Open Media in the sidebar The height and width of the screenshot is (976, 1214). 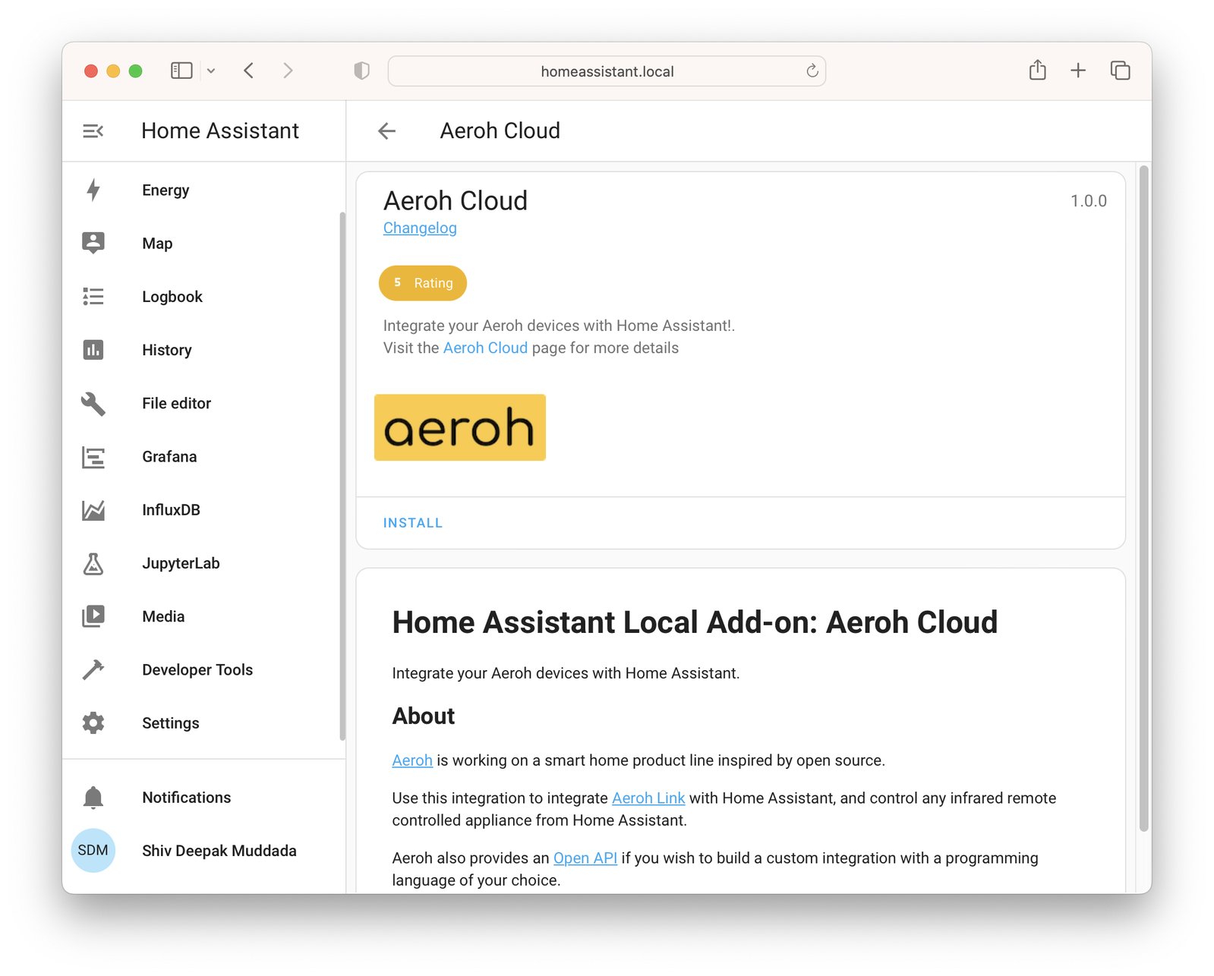(x=163, y=616)
